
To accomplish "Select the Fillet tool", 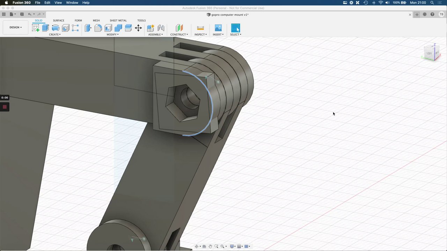I will [98, 28].
